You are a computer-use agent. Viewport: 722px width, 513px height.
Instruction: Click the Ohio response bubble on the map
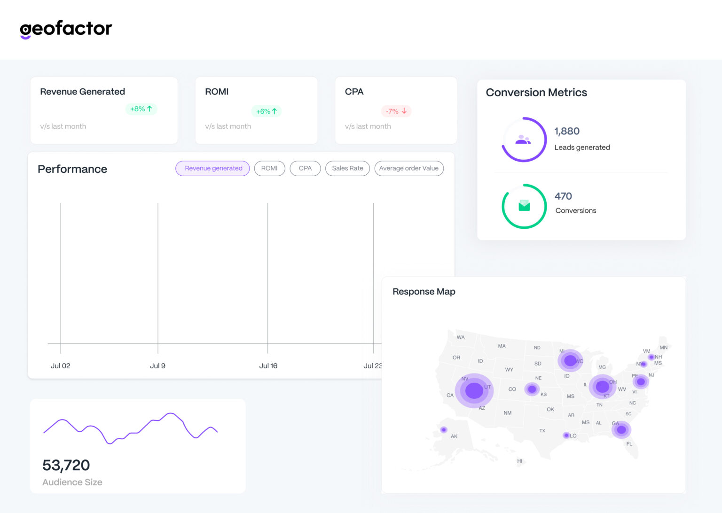coord(603,386)
